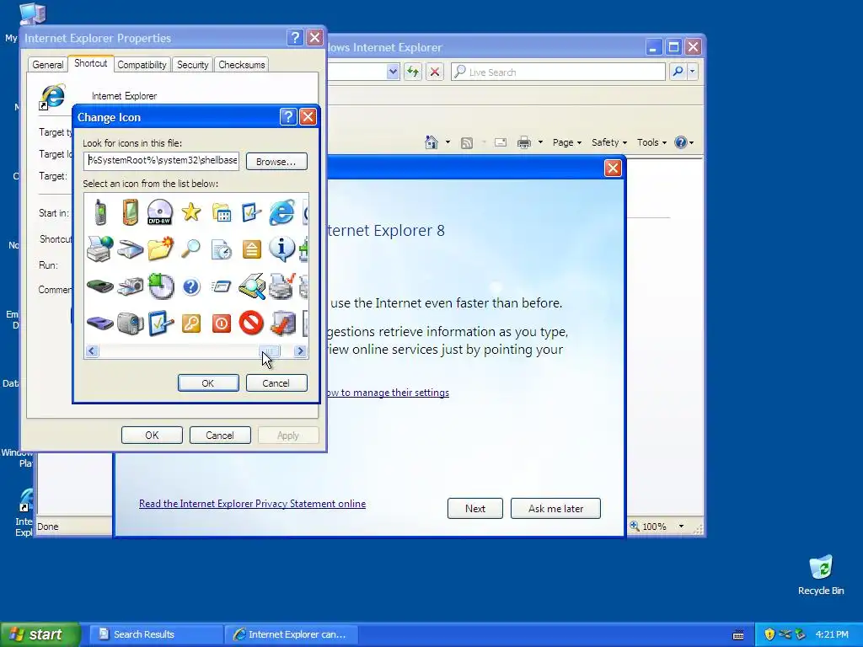Select the scanner with magnifier icon
The image size is (863, 647).
pyautogui.click(x=251, y=286)
